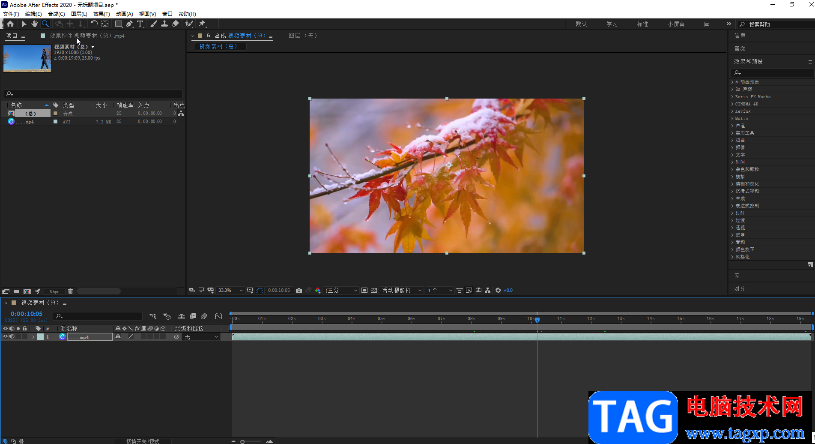Toggle mask and shape path visibility
The width and height of the screenshot is (815, 444).
(x=260, y=291)
